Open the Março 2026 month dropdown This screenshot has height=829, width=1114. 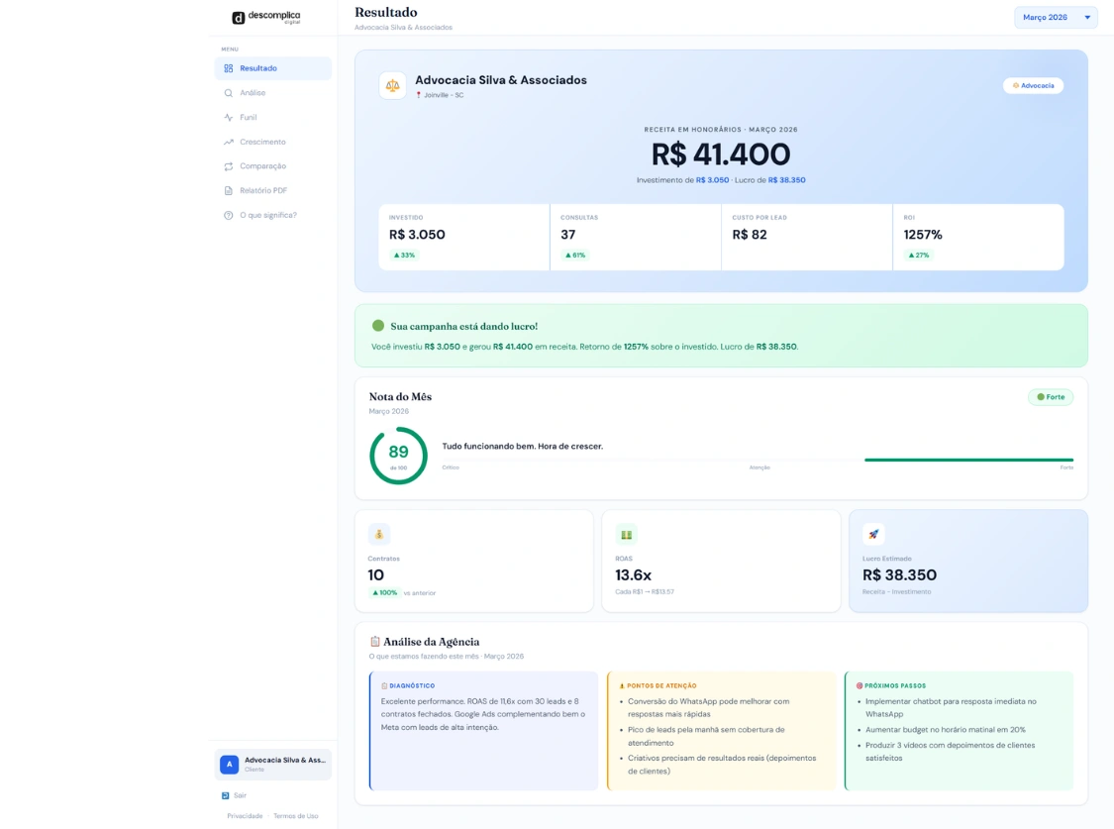(x=1055, y=17)
